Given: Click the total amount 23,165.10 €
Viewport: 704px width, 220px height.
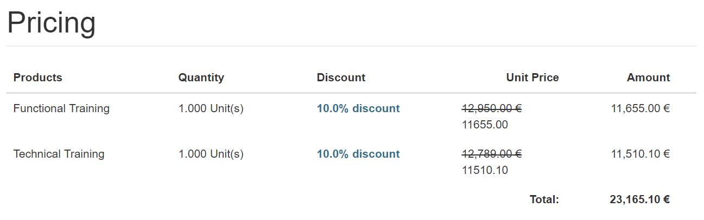Looking at the screenshot, I should click(639, 199).
